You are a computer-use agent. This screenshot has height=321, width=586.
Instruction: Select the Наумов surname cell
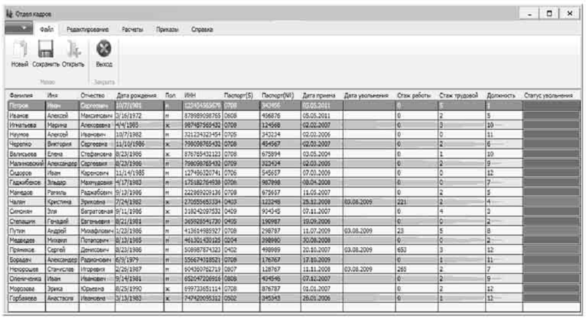pyautogui.click(x=26, y=135)
